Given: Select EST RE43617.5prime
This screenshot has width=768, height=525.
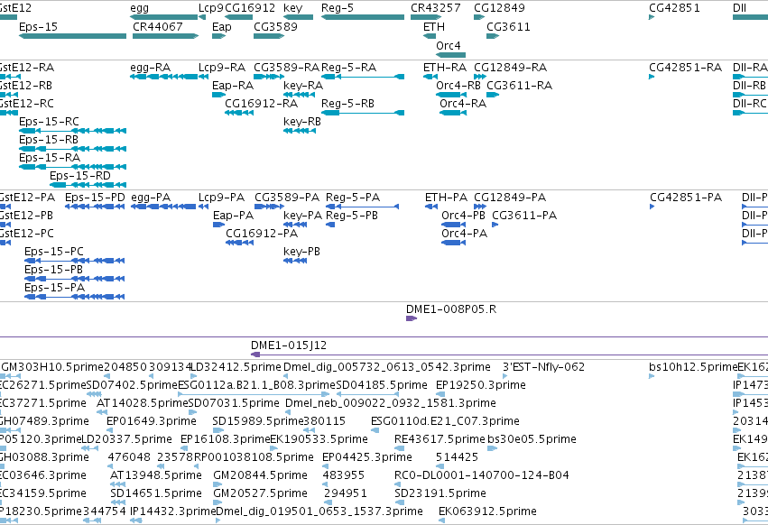Looking at the screenshot, I should pos(399,448).
